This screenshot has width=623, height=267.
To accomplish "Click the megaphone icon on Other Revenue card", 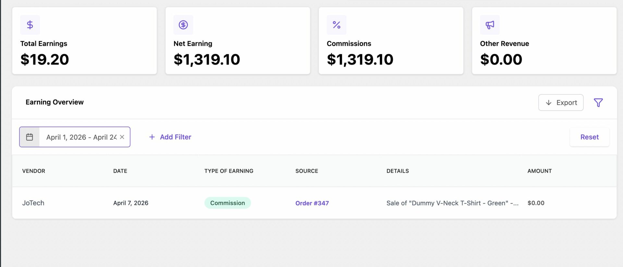I will pos(490,25).
